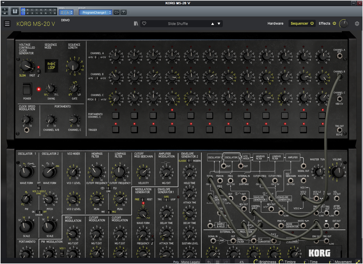Toggle first Portamento Channel C step button
Viewport: 363px width, 264px height.
(116, 115)
